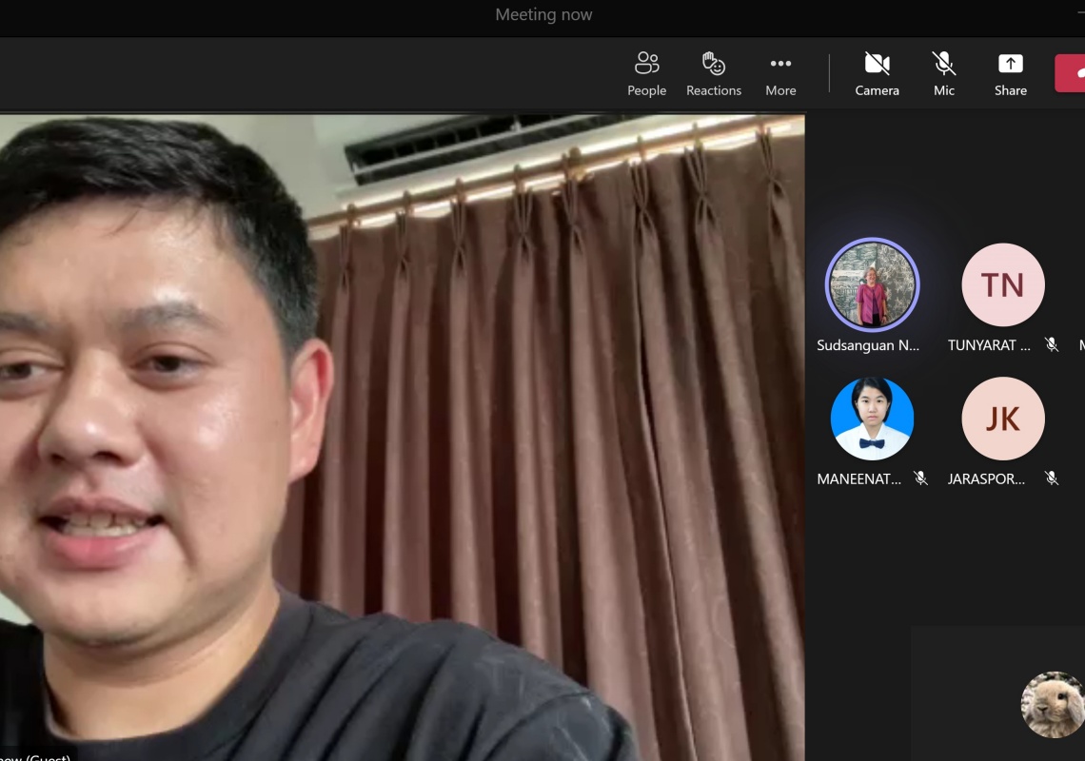The image size is (1085, 761).
Task: Select the MANEENAT participant photo
Action: [872, 419]
